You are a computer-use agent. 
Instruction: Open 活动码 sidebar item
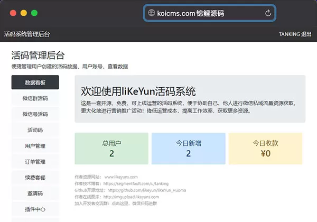tap(35, 130)
